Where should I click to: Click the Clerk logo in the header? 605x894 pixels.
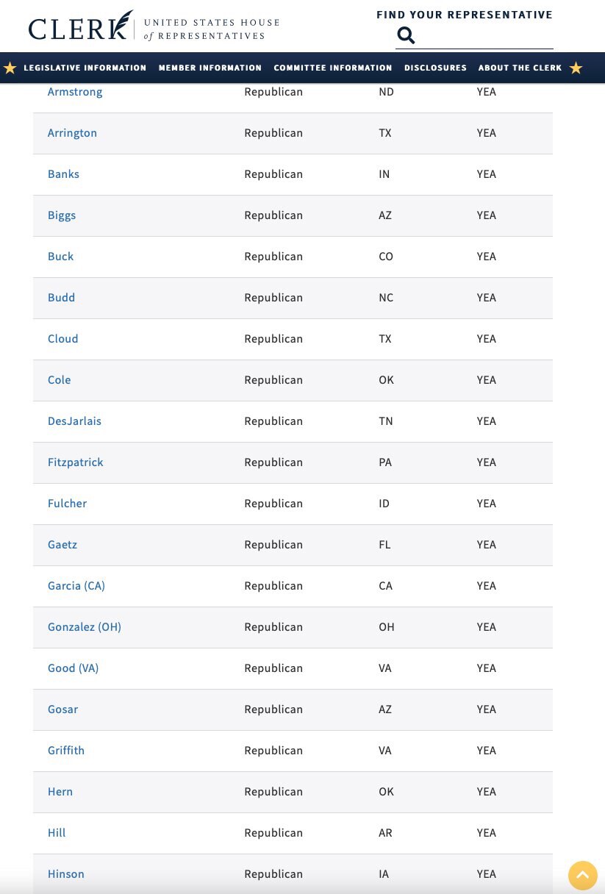coord(154,26)
